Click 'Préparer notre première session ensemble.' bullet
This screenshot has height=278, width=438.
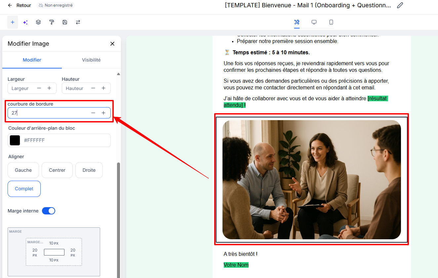pos(288,41)
